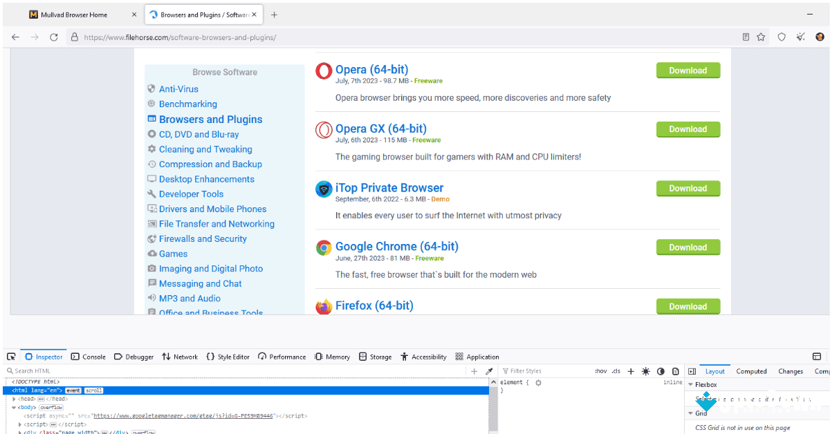Click the tracking protection shield in address bar
830x434 pixels.
(x=782, y=36)
